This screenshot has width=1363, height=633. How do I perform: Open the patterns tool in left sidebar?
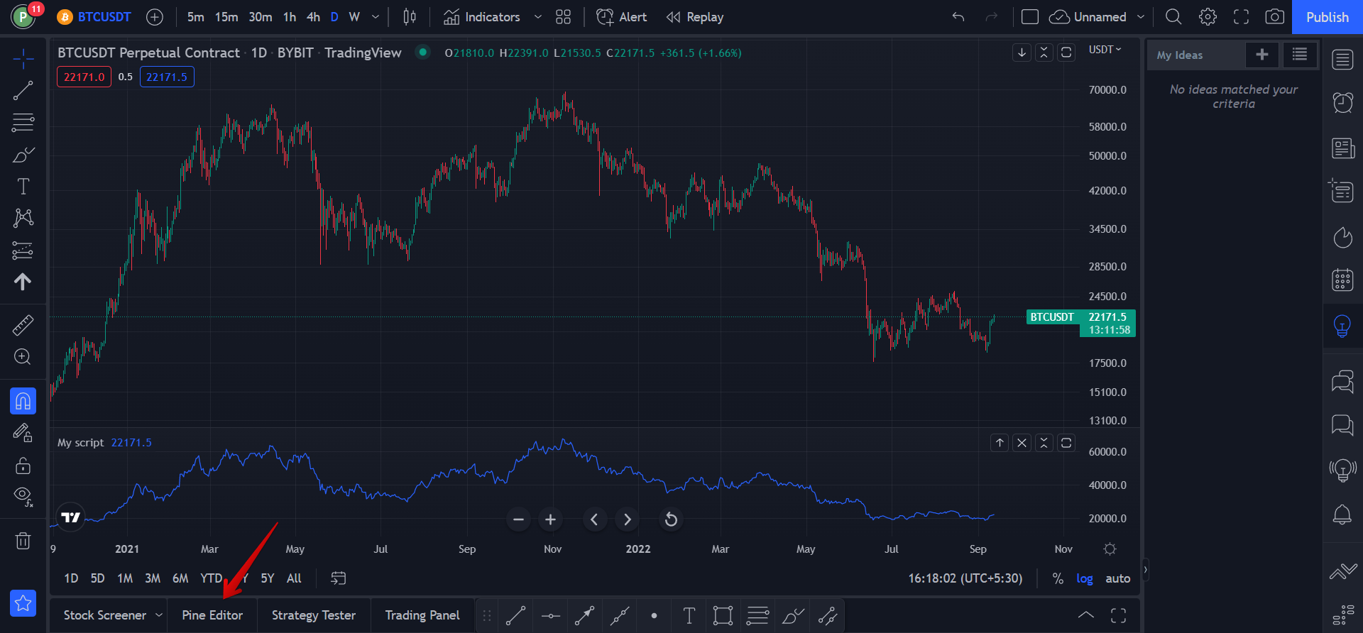coord(23,218)
